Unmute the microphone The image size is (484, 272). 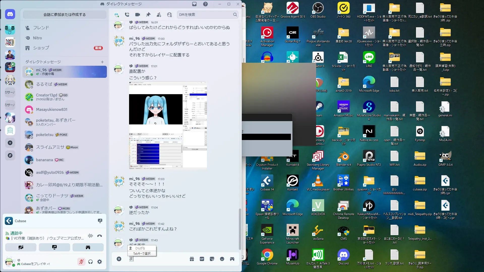coord(81,262)
